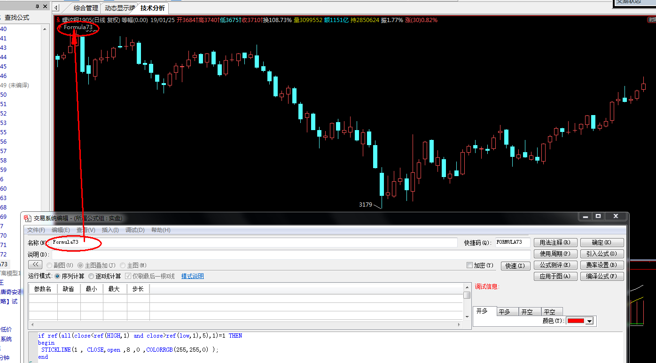
Task: Open the 帮助(H) menu
Action: pos(161,230)
